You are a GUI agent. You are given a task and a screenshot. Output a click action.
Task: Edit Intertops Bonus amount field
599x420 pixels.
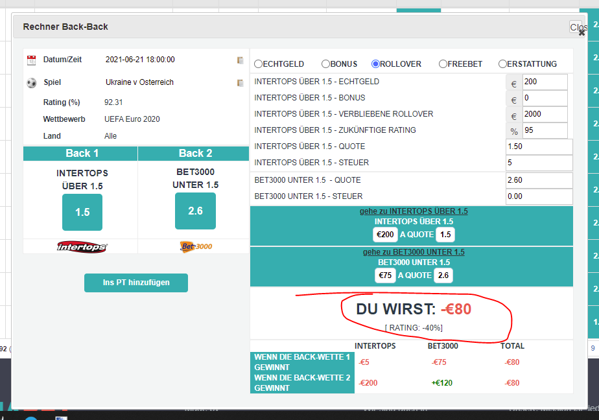point(545,98)
